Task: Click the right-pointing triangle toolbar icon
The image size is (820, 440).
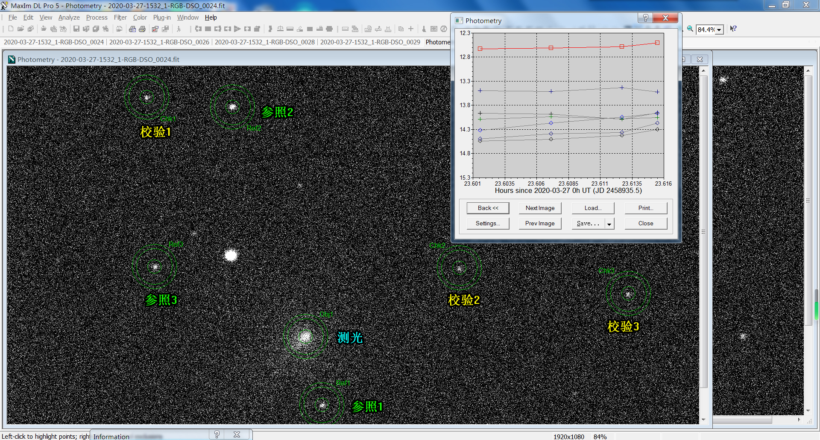Action: [237, 29]
